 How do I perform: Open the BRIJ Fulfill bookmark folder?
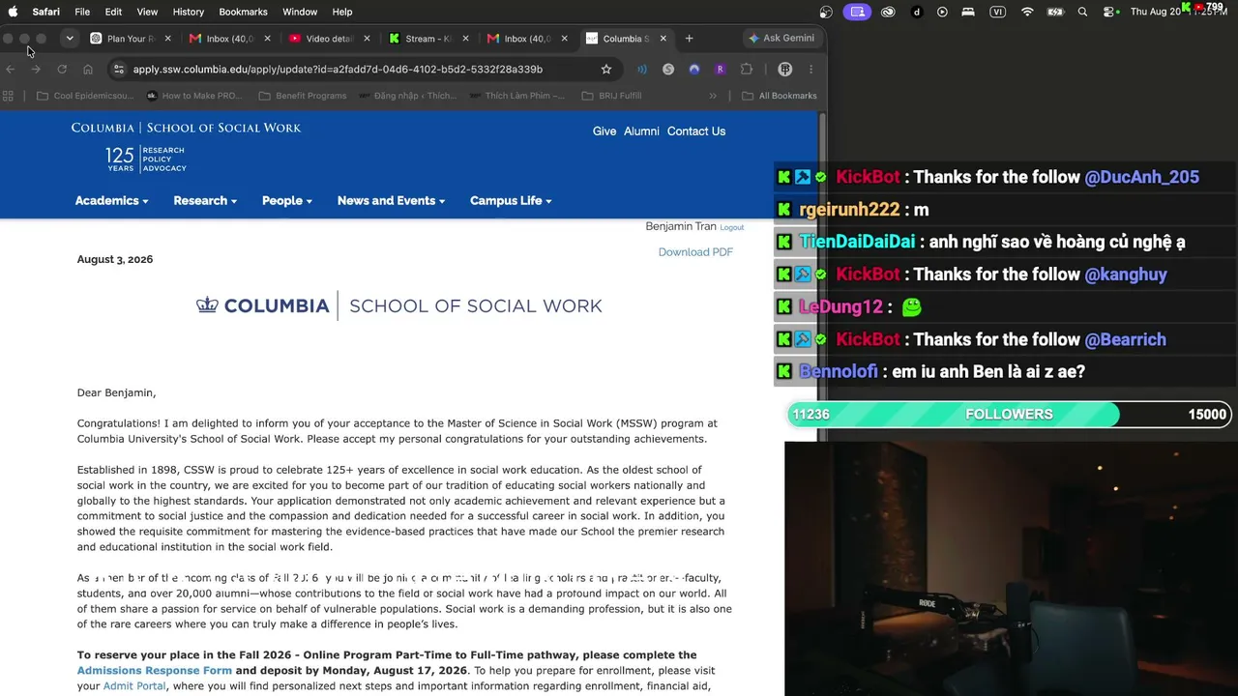(x=611, y=96)
